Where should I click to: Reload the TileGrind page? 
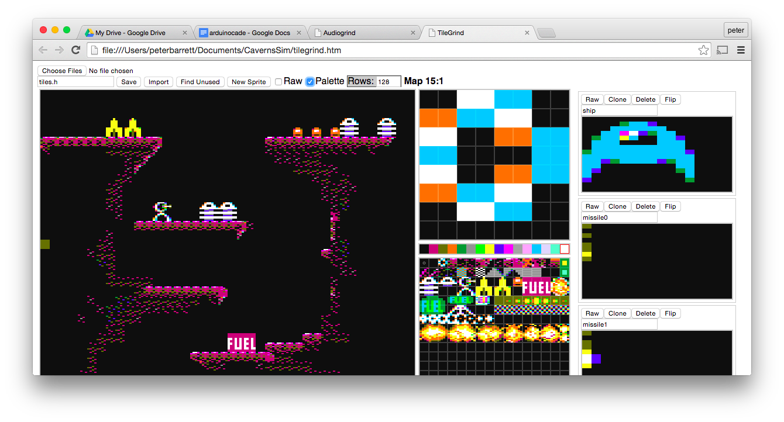(75, 50)
